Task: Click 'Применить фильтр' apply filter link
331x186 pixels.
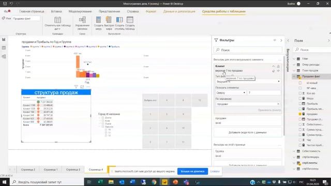Action: [269, 110]
